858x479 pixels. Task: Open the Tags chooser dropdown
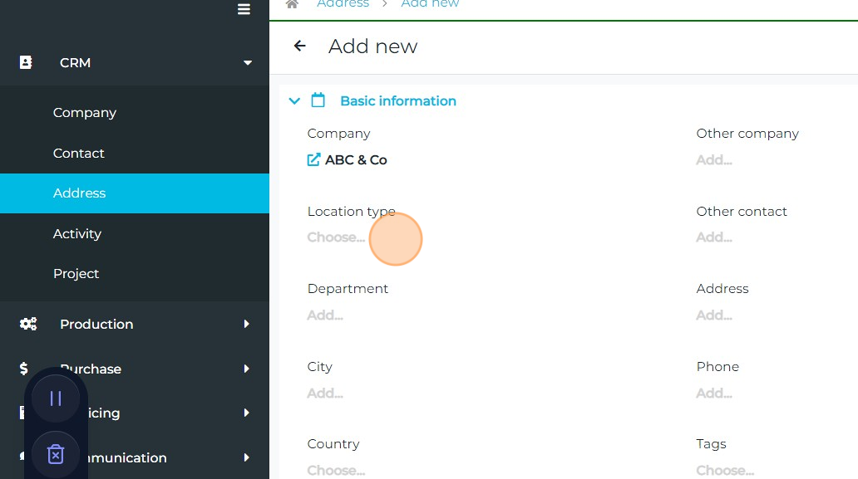point(725,470)
